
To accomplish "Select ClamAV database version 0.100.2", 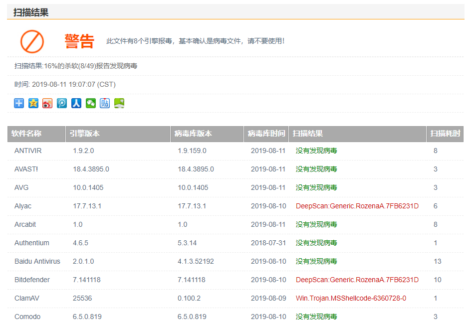I will pos(189,299).
